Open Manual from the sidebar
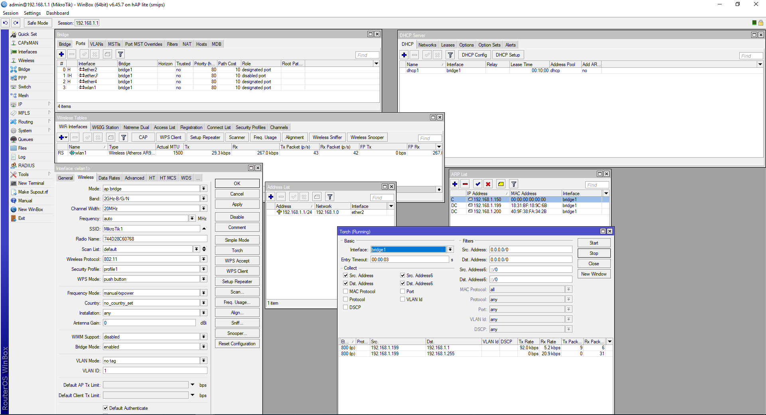The image size is (766, 415). [x=25, y=201]
